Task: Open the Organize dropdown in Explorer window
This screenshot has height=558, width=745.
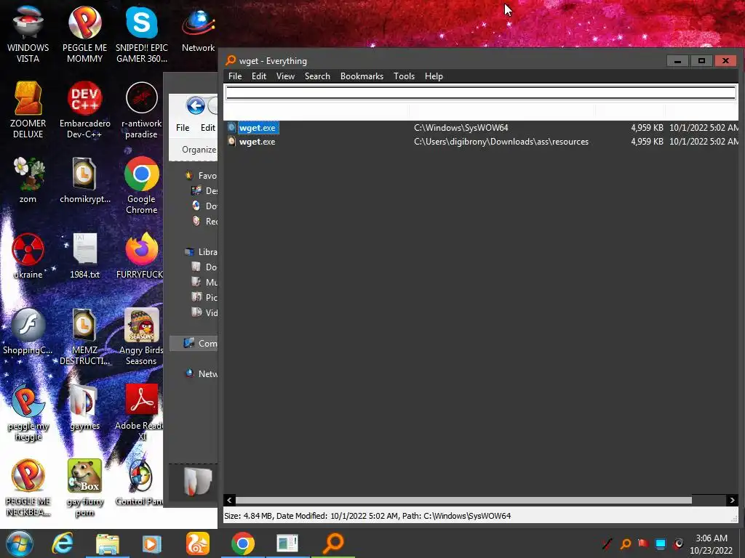Action: (x=199, y=150)
